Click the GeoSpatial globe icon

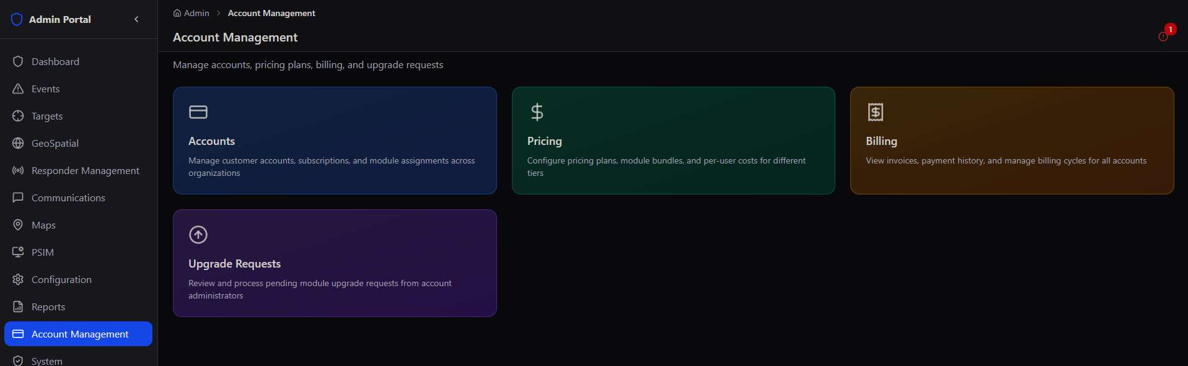point(18,143)
